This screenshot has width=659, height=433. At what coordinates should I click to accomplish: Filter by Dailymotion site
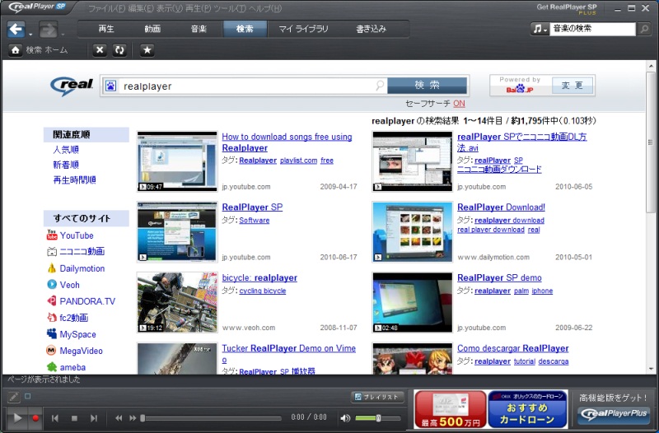82,268
